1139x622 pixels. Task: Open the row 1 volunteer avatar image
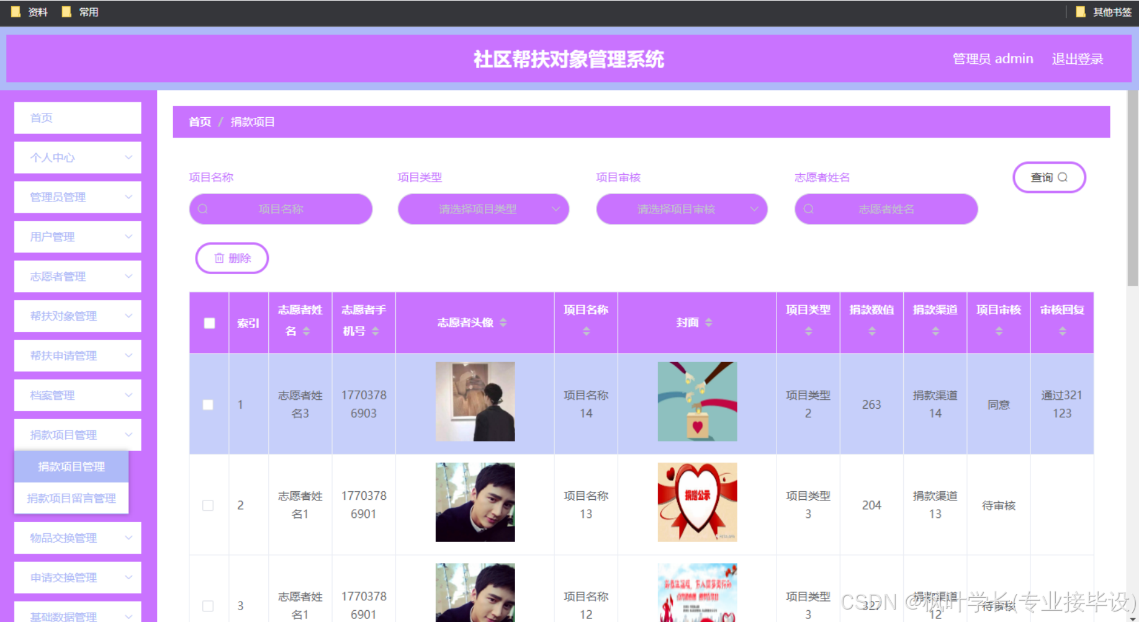[475, 402]
